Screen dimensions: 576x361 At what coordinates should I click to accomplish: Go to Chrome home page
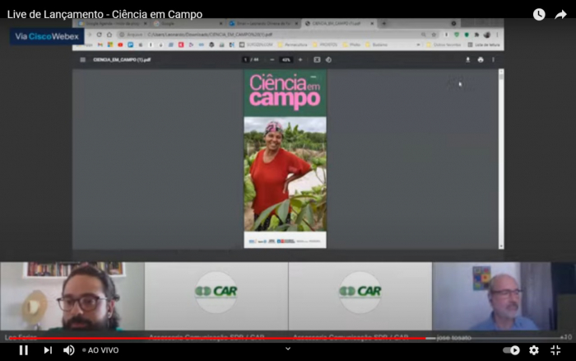(109, 35)
